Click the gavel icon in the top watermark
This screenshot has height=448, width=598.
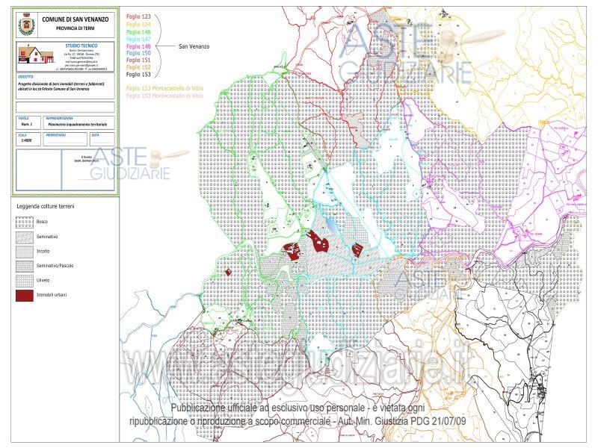coord(469,44)
